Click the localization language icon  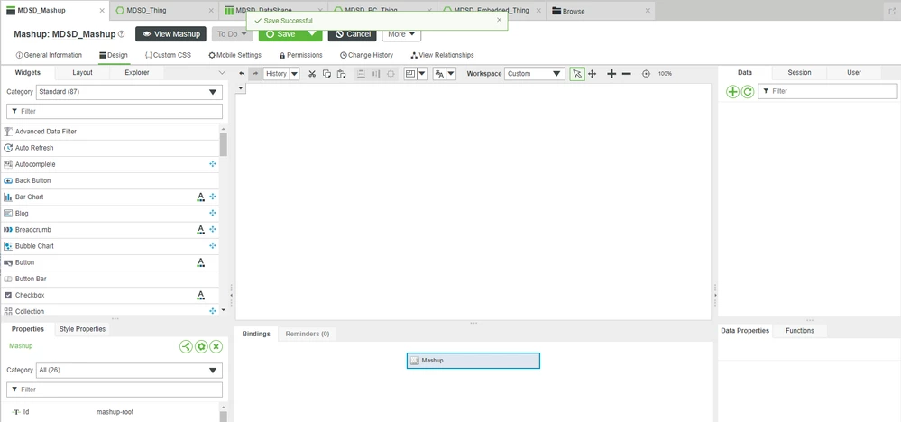(439, 74)
